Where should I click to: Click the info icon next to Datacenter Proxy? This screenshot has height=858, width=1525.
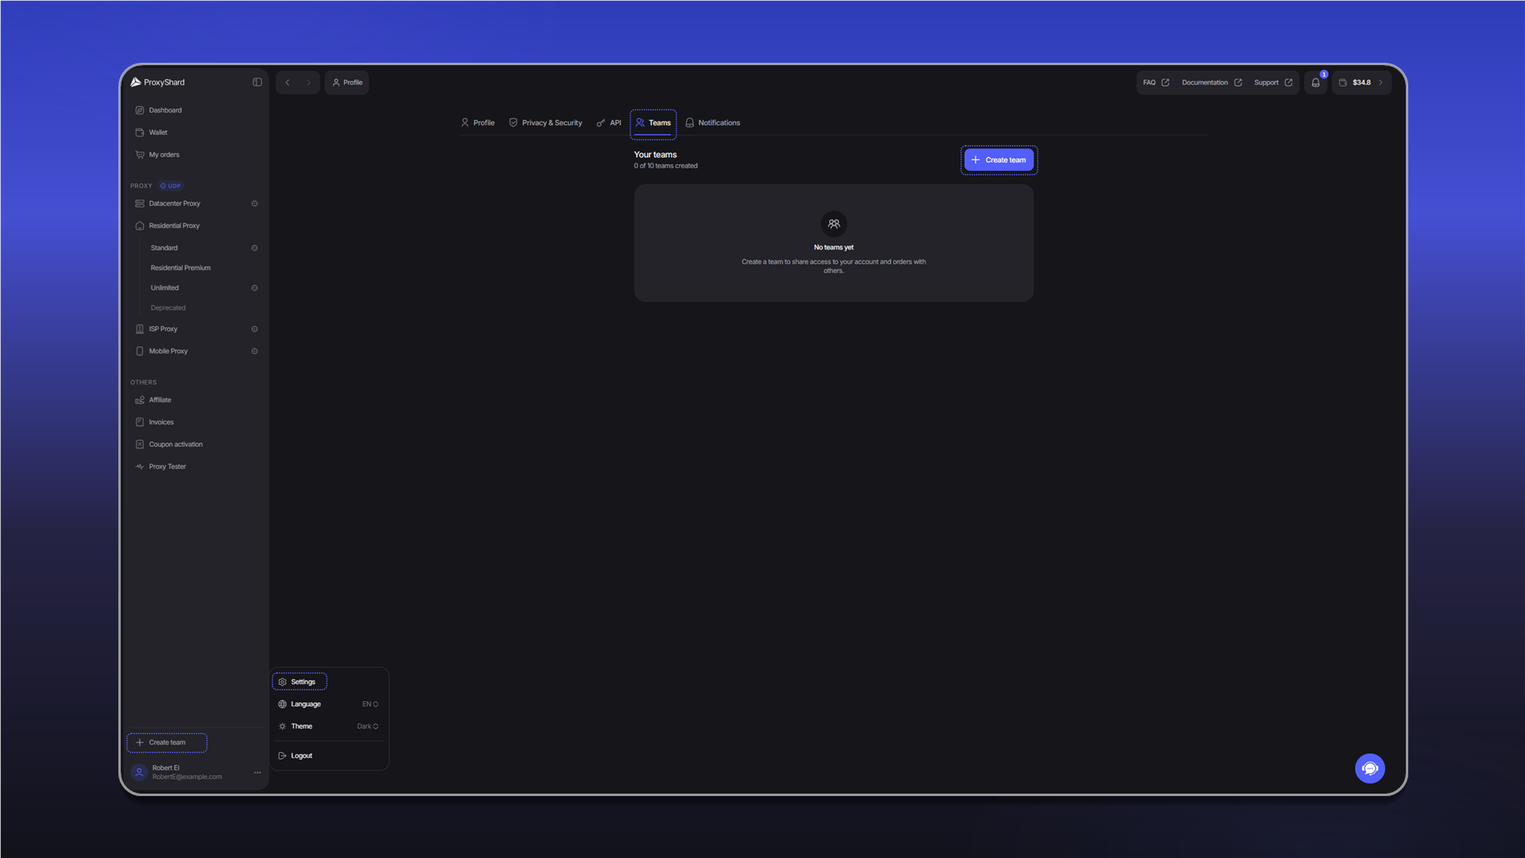(x=255, y=203)
